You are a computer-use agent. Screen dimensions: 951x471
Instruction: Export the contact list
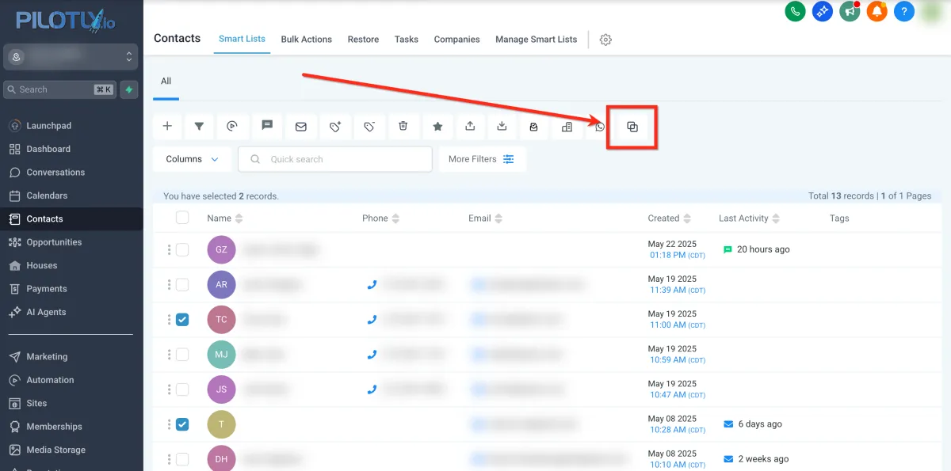click(502, 126)
